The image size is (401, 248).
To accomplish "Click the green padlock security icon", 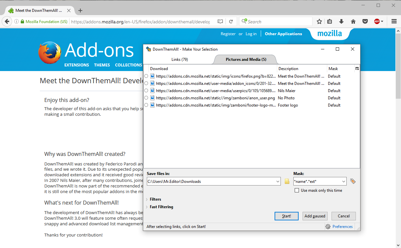I will click(22, 22).
